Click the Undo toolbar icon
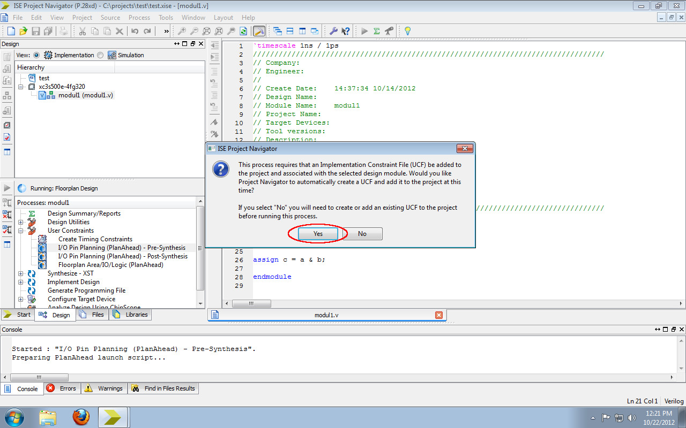The height and width of the screenshot is (428, 686). pos(135,31)
